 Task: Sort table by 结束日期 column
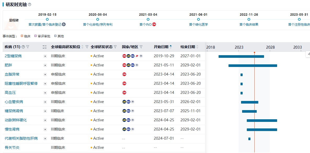(197, 47)
